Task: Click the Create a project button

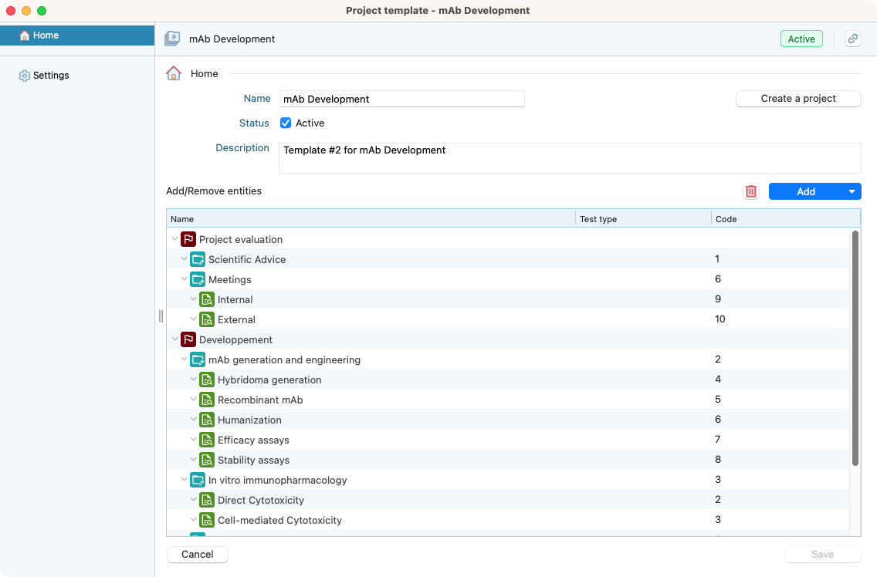Action: pos(798,99)
